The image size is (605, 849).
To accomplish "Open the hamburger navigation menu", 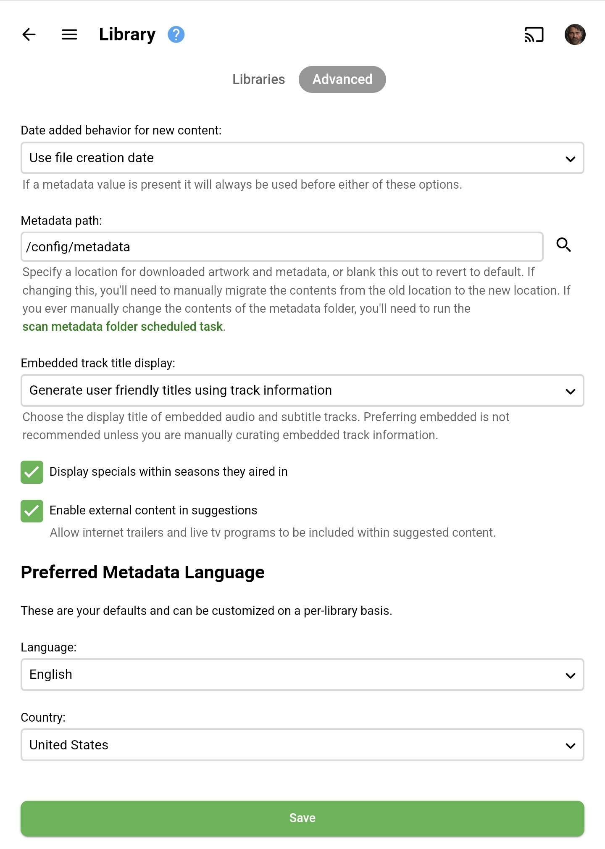I will point(69,34).
